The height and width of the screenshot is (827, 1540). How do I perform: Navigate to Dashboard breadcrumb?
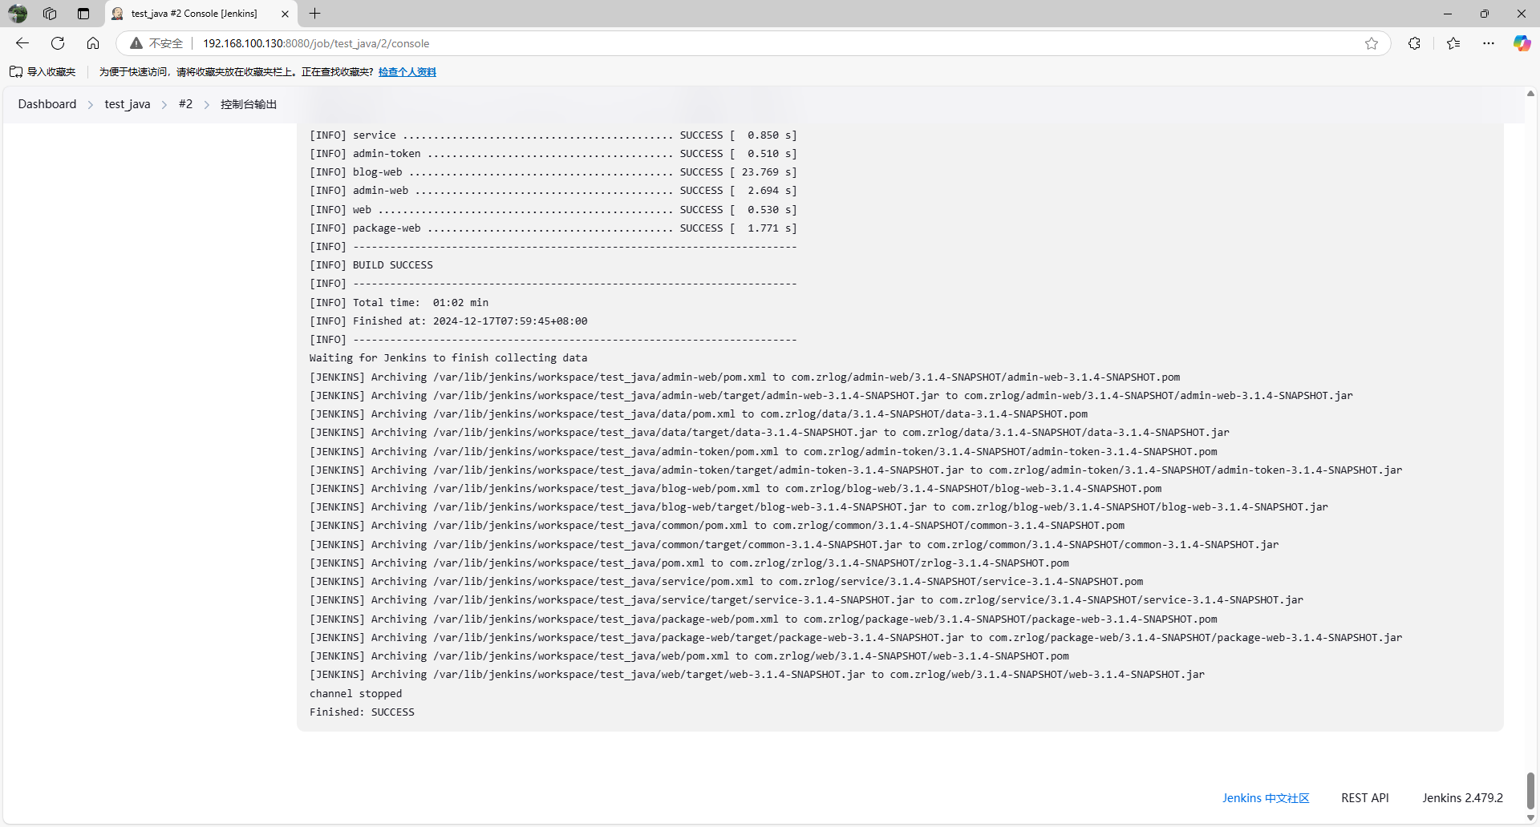[x=47, y=104]
